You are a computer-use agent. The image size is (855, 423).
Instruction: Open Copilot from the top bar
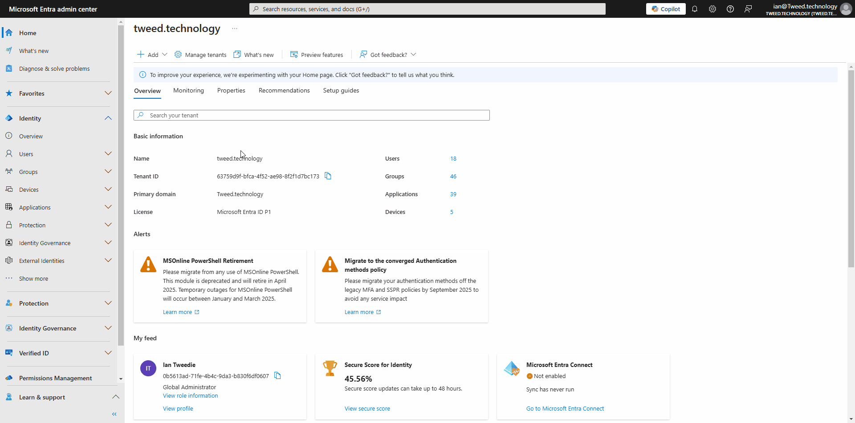665,9
